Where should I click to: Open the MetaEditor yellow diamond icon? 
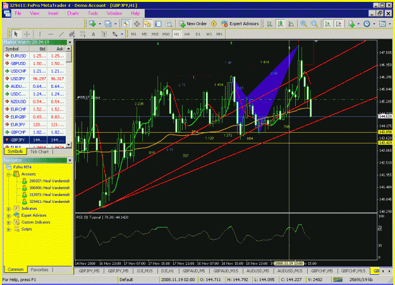coord(214,23)
